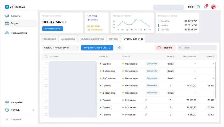Click Ноябрь spending row
The image size is (224, 127).
(x=178, y=25)
